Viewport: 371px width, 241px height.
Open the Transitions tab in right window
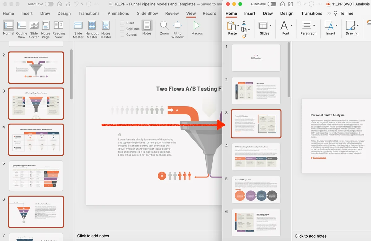tap(312, 13)
